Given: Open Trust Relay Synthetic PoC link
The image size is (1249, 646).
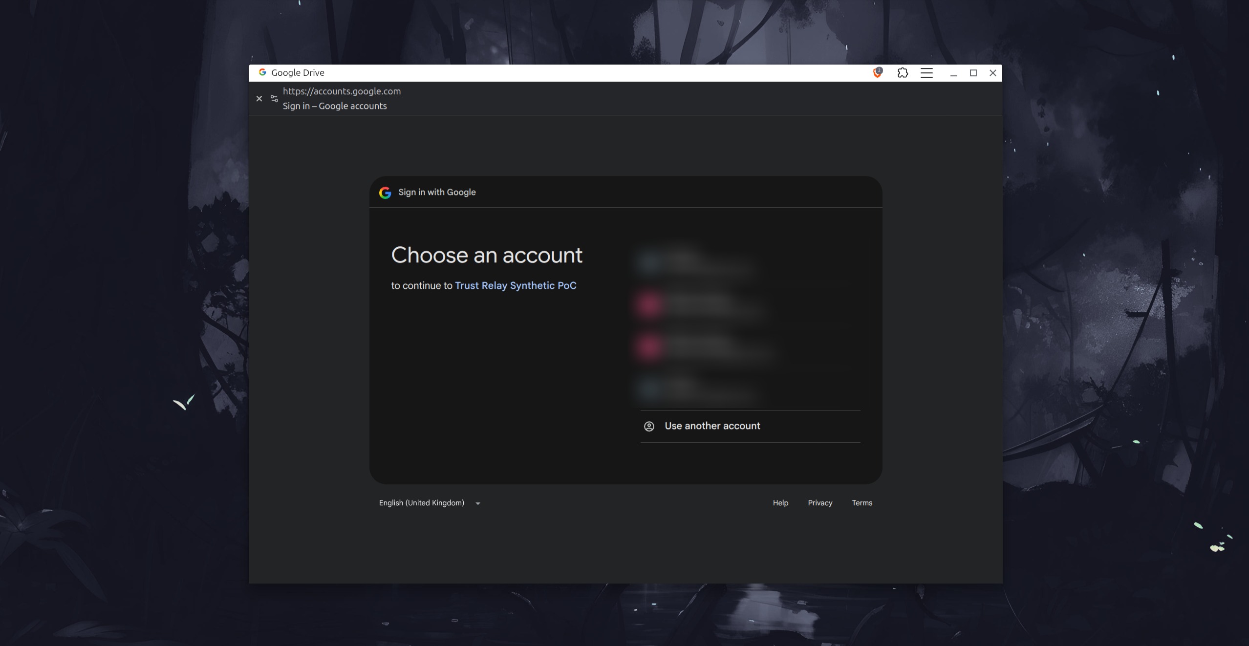Looking at the screenshot, I should click(516, 285).
